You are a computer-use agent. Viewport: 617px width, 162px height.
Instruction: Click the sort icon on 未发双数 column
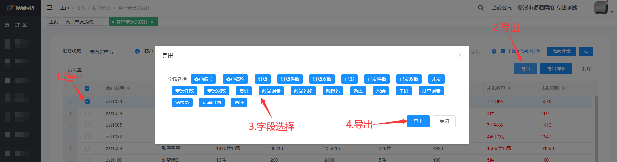coord(563,88)
